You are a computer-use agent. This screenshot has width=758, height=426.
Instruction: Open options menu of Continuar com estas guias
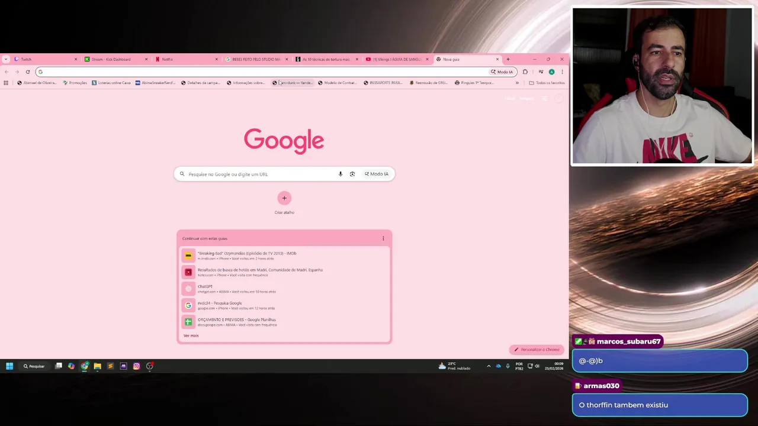383,238
